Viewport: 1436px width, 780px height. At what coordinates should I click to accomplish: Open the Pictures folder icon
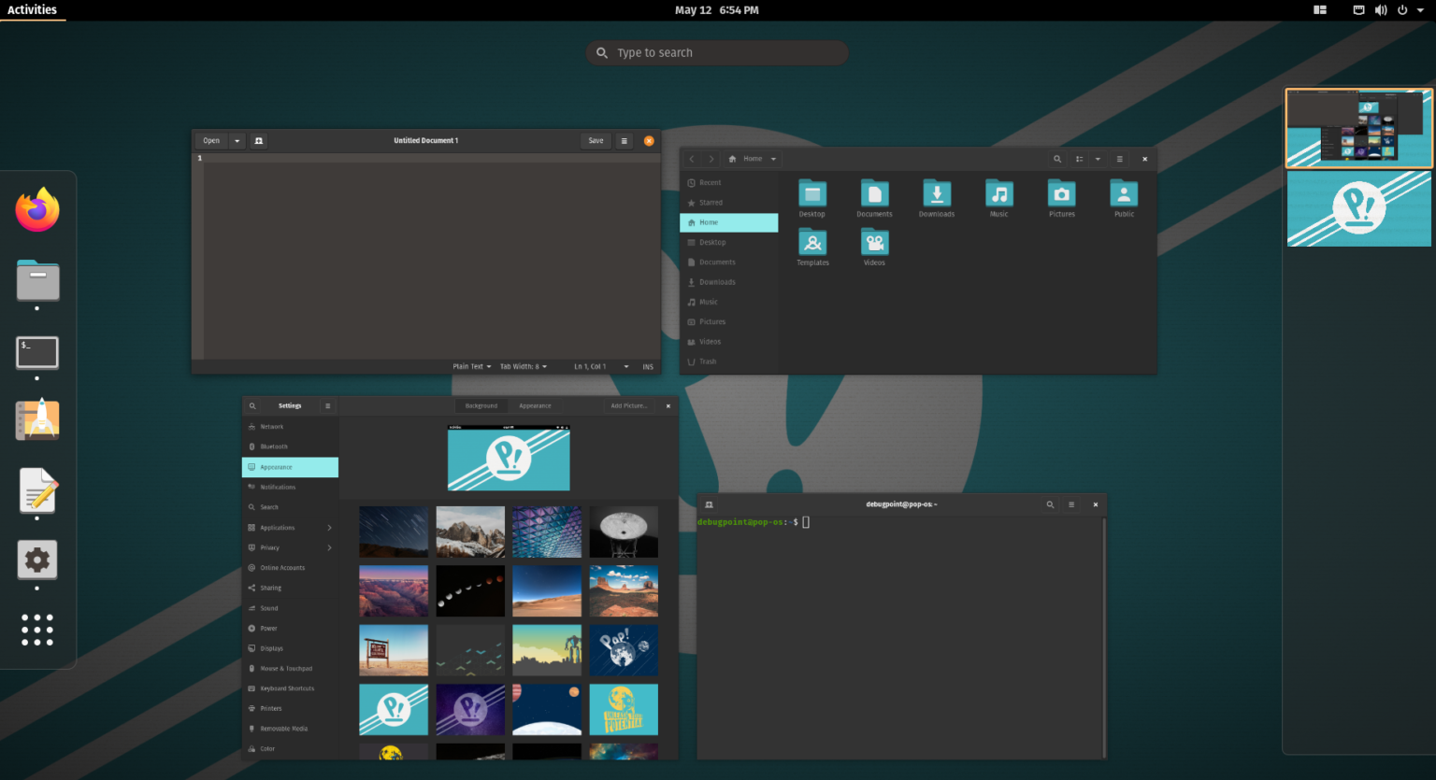point(1061,194)
